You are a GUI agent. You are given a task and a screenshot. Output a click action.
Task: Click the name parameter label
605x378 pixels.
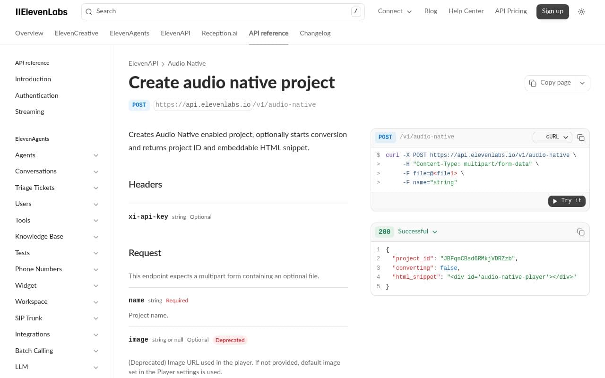click(137, 301)
